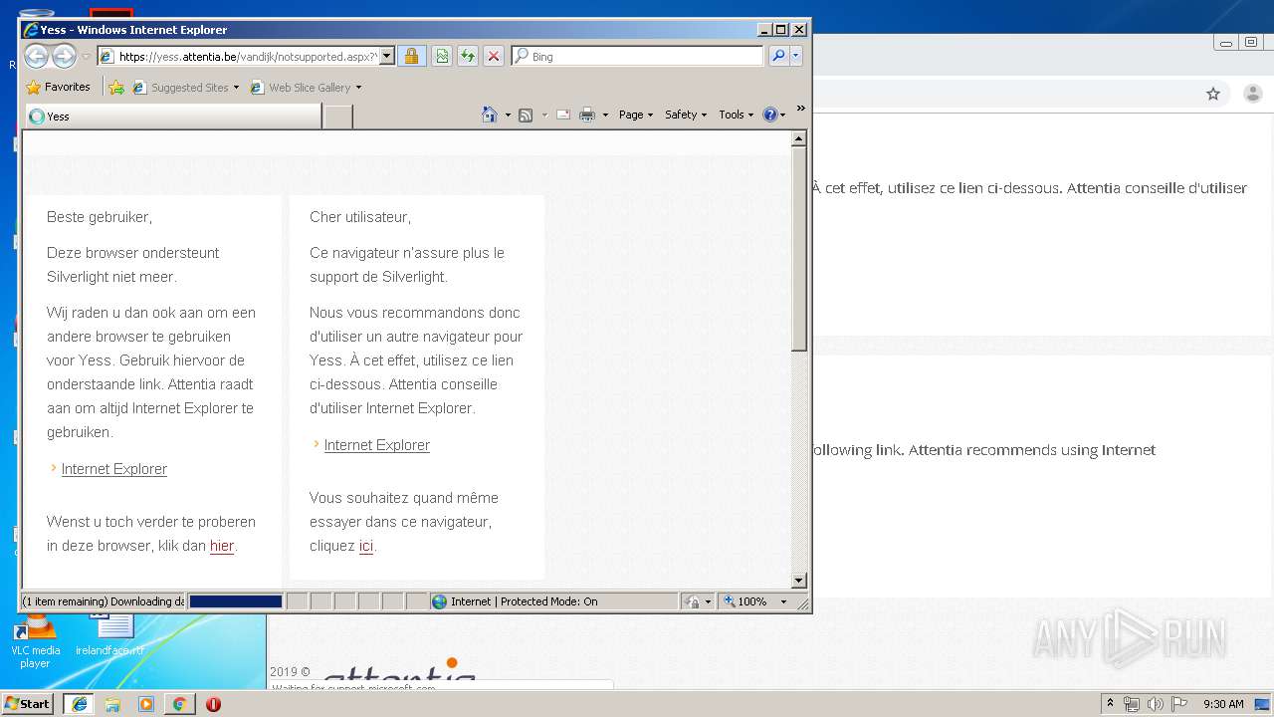Click the RSS Feeds icon
Viewport: 1274px width, 717px height.
click(x=526, y=115)
